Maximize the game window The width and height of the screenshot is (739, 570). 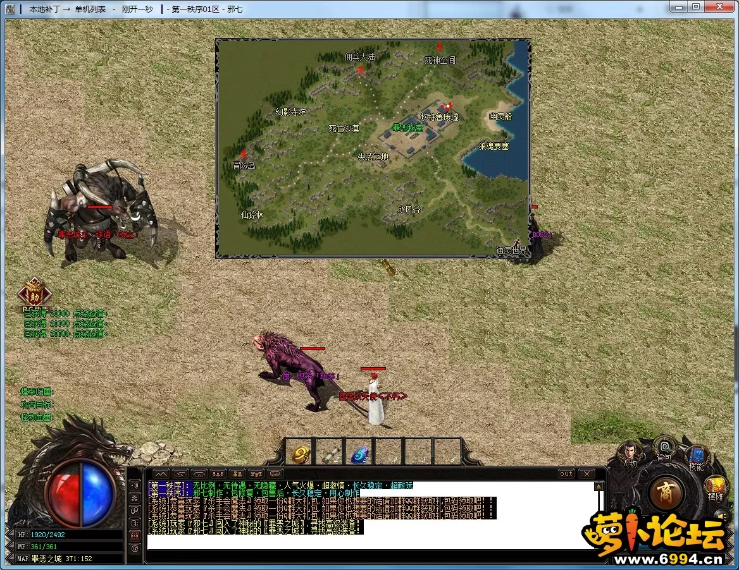tap(696, 6)
